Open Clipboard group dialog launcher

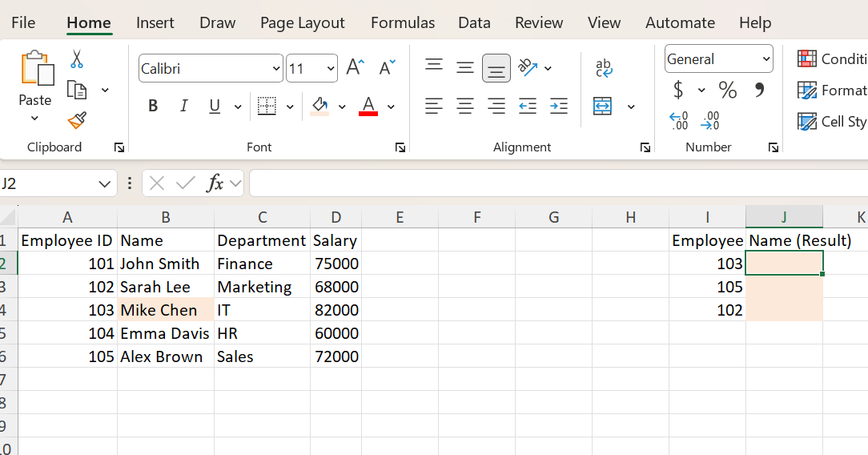pos(119,147)
